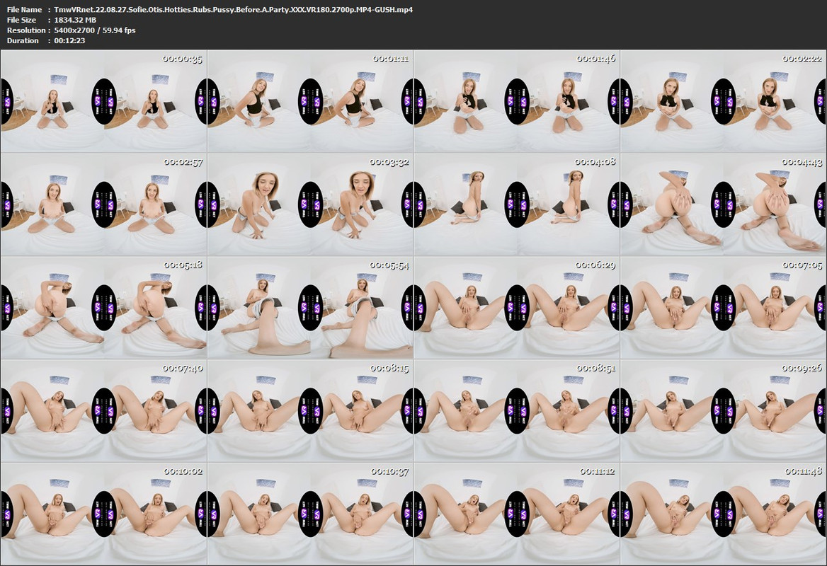Screen dimensions: 827x566
Task: Open the thumbnail stamped 00:00:35
Action: pyautogui.click(x=104, y=101)
